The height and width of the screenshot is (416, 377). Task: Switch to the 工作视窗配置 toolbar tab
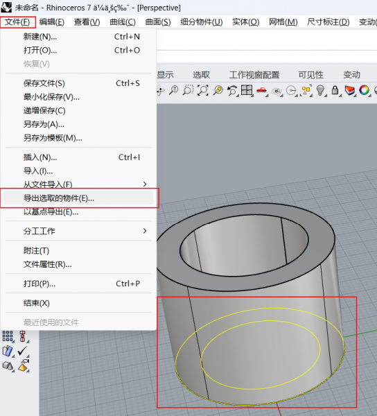coord(254,75)
